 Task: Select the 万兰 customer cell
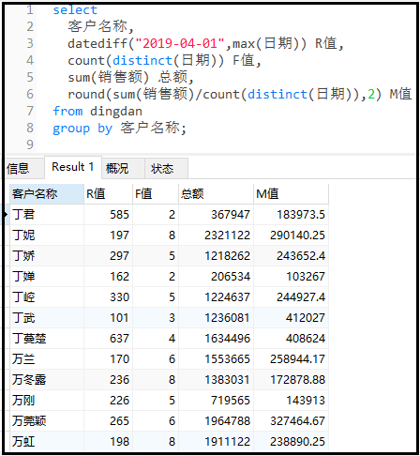pyautogui.click(x=47, y=359)
